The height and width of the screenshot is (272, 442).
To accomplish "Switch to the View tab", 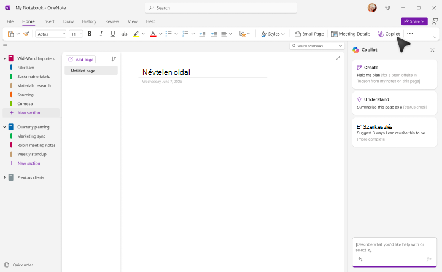I will click(x=133, y=21).
